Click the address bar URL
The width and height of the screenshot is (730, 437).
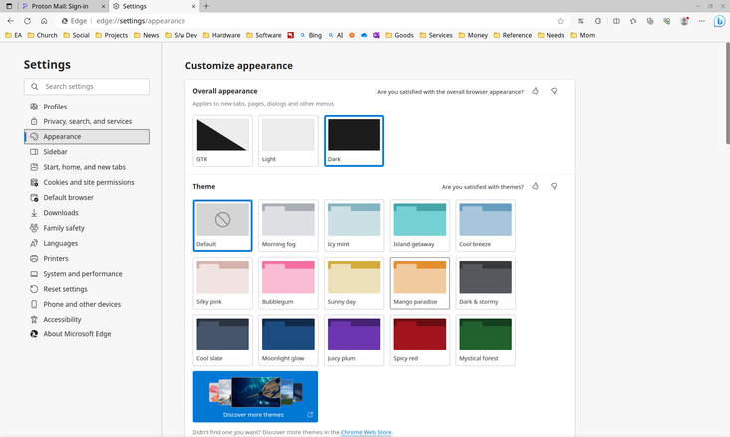141,21
